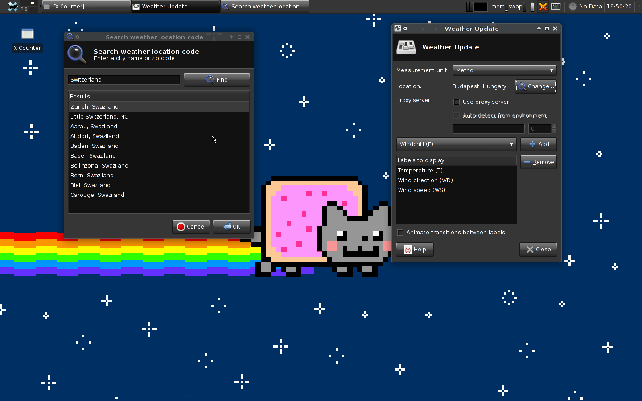Click the Auto-detect from environment checkbox
Image resolution: width=642 pixels, height=401 pixels.
[457, 115]
